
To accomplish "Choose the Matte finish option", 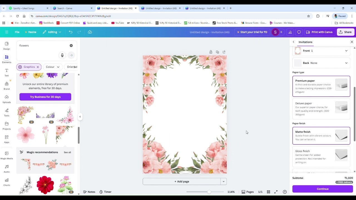I will [321, 136].
